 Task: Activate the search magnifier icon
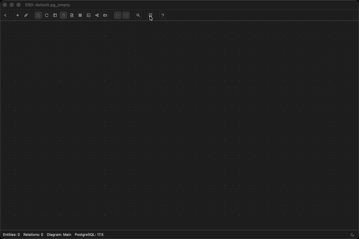[x=138, y=15]
